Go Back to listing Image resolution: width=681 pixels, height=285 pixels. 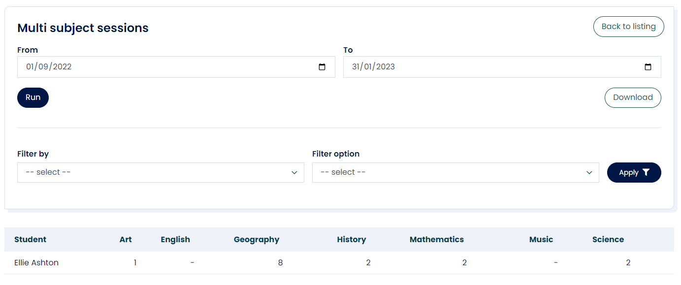tap(628, 27)
